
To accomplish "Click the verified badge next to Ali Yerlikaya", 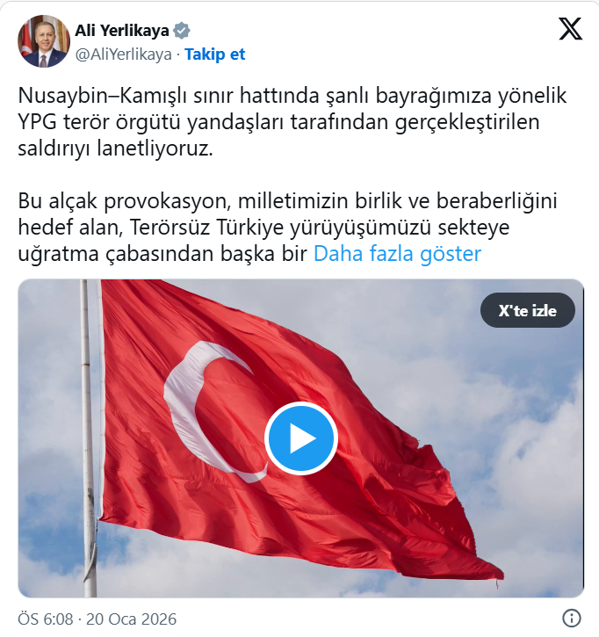I will tap(182, 31).
